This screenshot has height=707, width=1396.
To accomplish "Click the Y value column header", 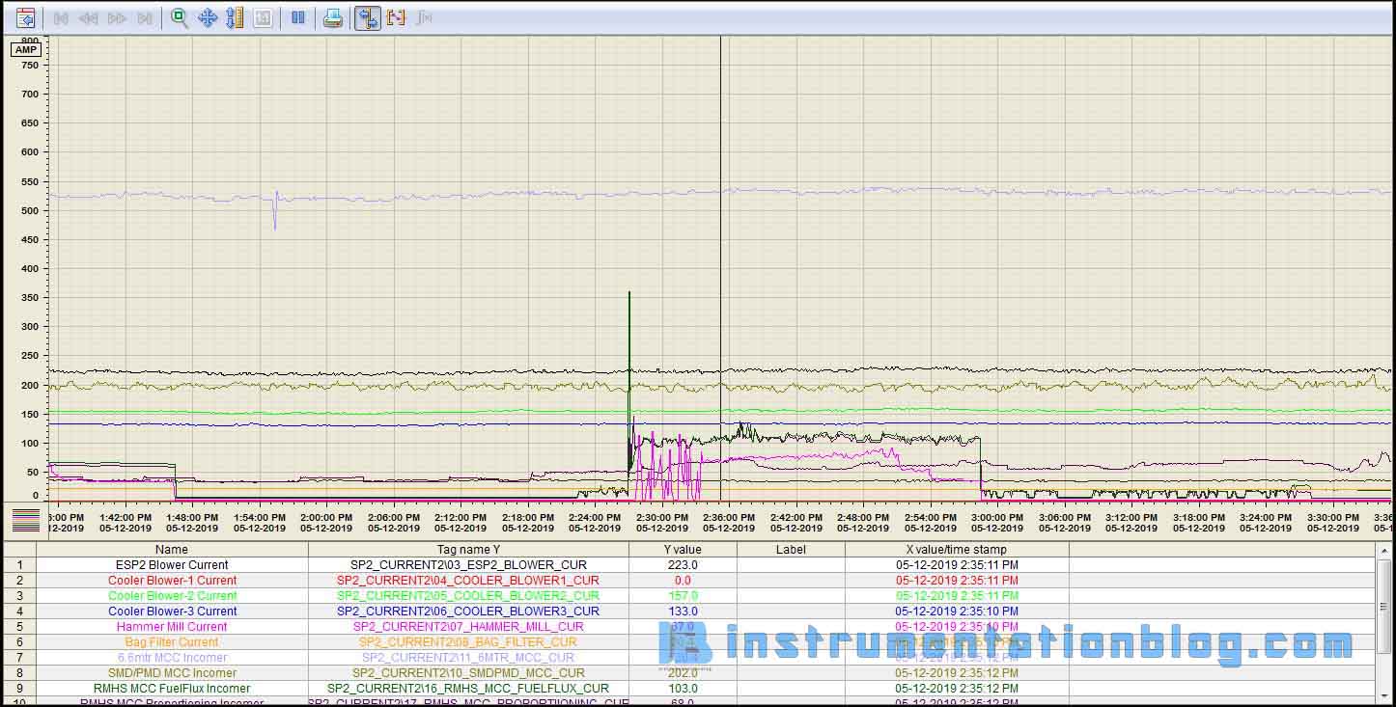I will (x=683, y=550).
